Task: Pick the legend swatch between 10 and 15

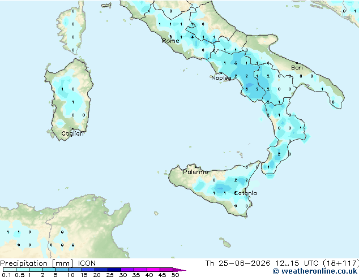Action: point(75,270)
